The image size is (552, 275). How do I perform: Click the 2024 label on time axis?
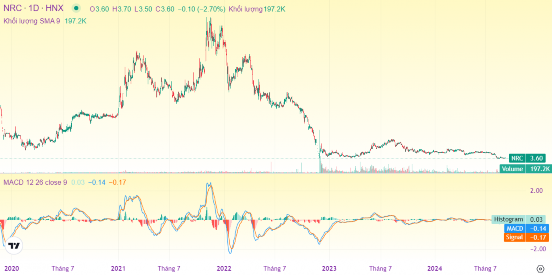[x=435, y=268]
